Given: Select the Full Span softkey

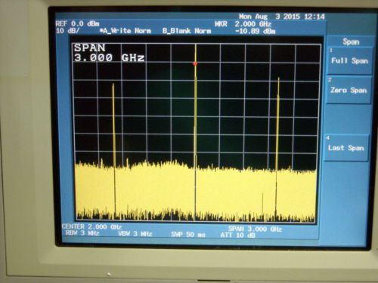Looking at the screenshot, I should 349,60.
